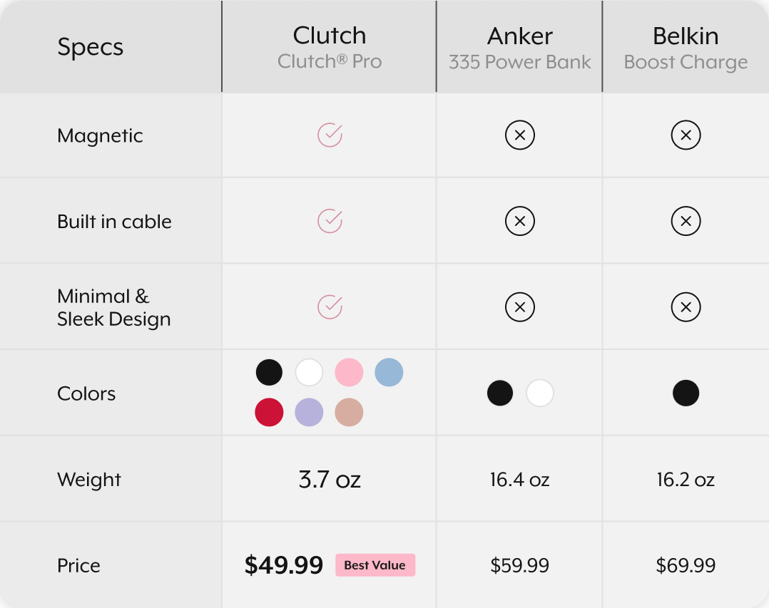Click the Best Value badge
The width and height of the screenshot is (769, 608).
click(x=375, y=565)
